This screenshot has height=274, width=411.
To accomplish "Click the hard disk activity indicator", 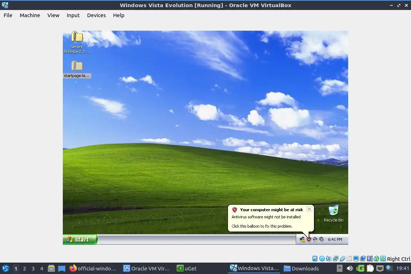I will (x=315, y=259).
